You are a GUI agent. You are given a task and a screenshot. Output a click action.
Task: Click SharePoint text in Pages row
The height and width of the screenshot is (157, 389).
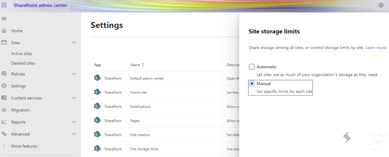113,121
